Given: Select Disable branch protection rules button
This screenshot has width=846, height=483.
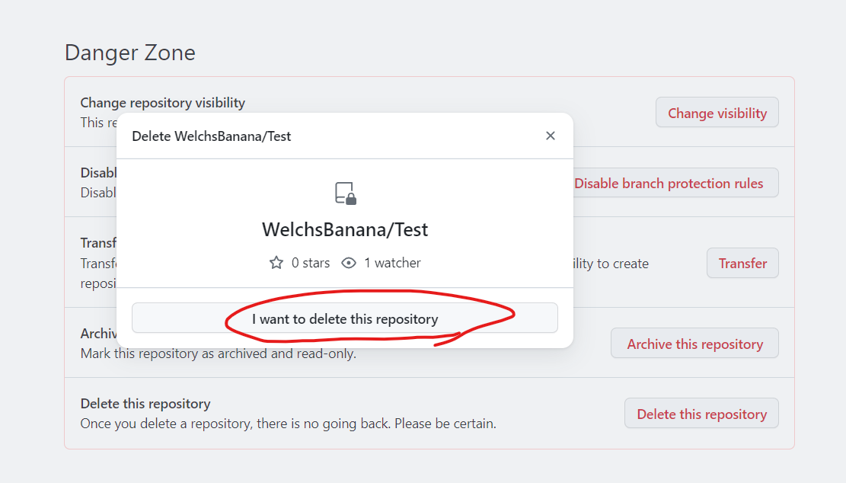Looking at the screenshot, I should [x=675, y=183].
